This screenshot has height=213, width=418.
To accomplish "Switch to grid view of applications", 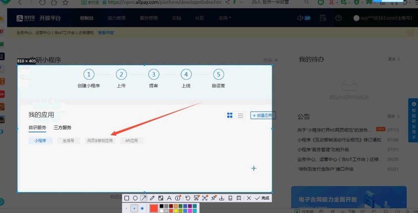I will point(230,115).
